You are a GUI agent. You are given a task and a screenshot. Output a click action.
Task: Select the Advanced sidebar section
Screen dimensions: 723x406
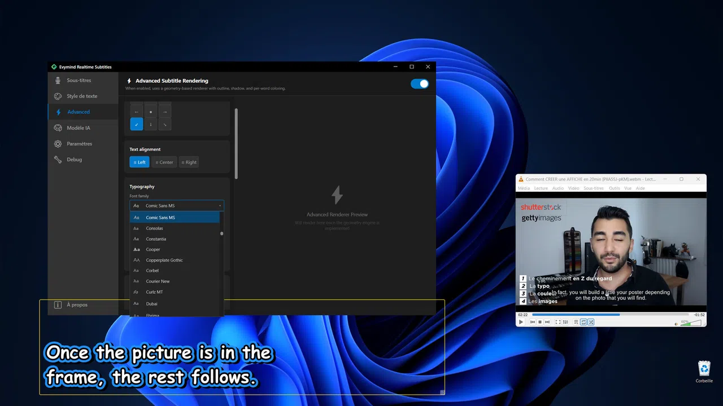pyautogui.click(x=83, y=112)
